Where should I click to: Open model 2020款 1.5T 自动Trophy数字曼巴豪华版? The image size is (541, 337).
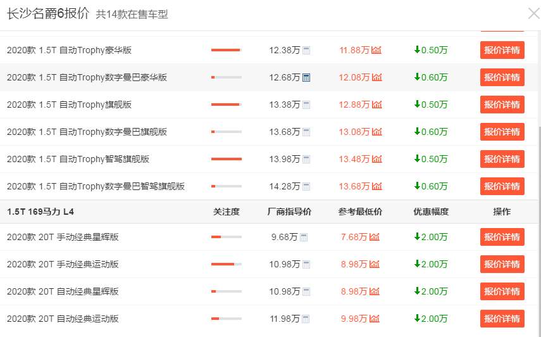(x=87, y=77)
